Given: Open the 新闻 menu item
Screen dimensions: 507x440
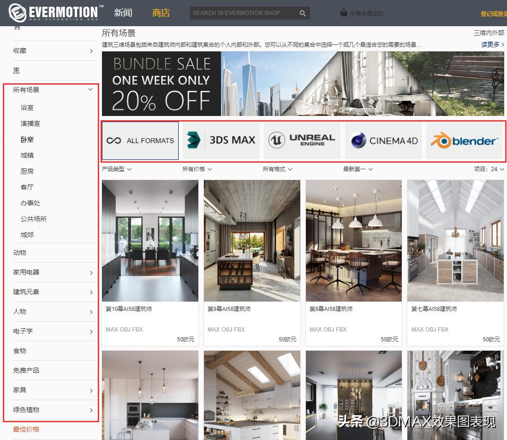Looking at the screenshot, I should coord(123,13).
